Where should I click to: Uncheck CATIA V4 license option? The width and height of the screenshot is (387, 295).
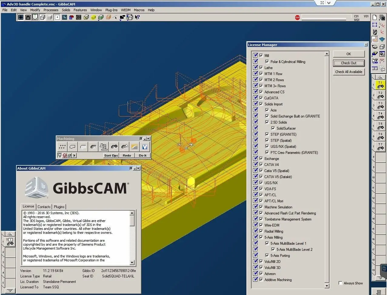pos(261,164)
